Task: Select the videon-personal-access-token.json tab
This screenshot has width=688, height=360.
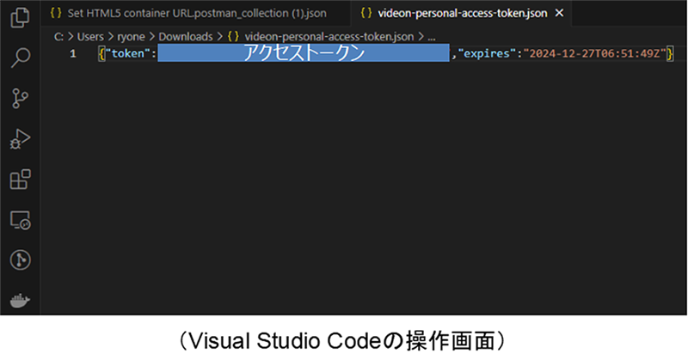Action: pyautogui.click(x=454, y=13)
